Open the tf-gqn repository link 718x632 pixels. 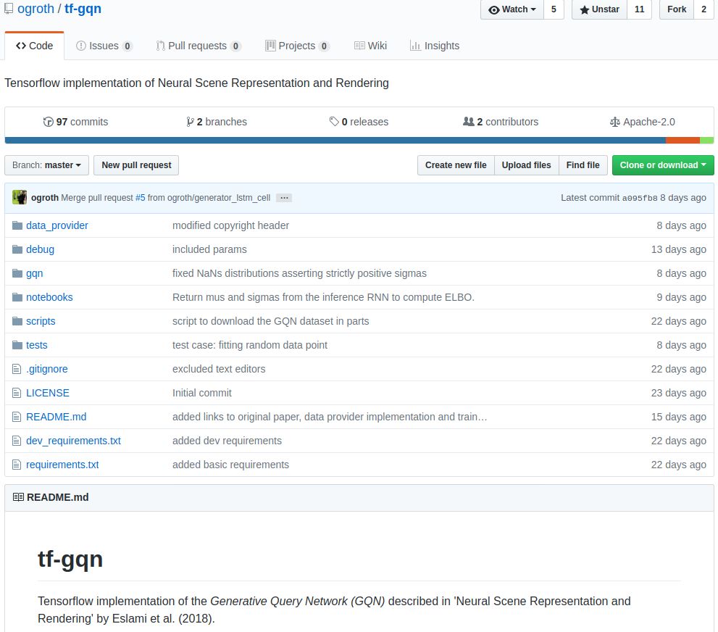(83, 9)
